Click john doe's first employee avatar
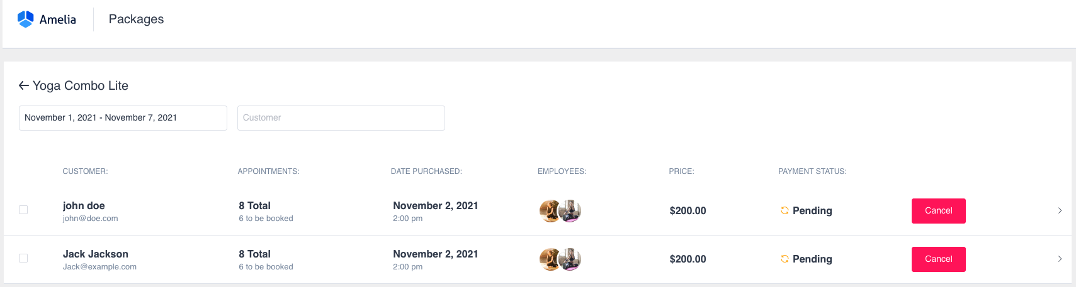Viewport: 1076px width, 287px height. [549, 211]
